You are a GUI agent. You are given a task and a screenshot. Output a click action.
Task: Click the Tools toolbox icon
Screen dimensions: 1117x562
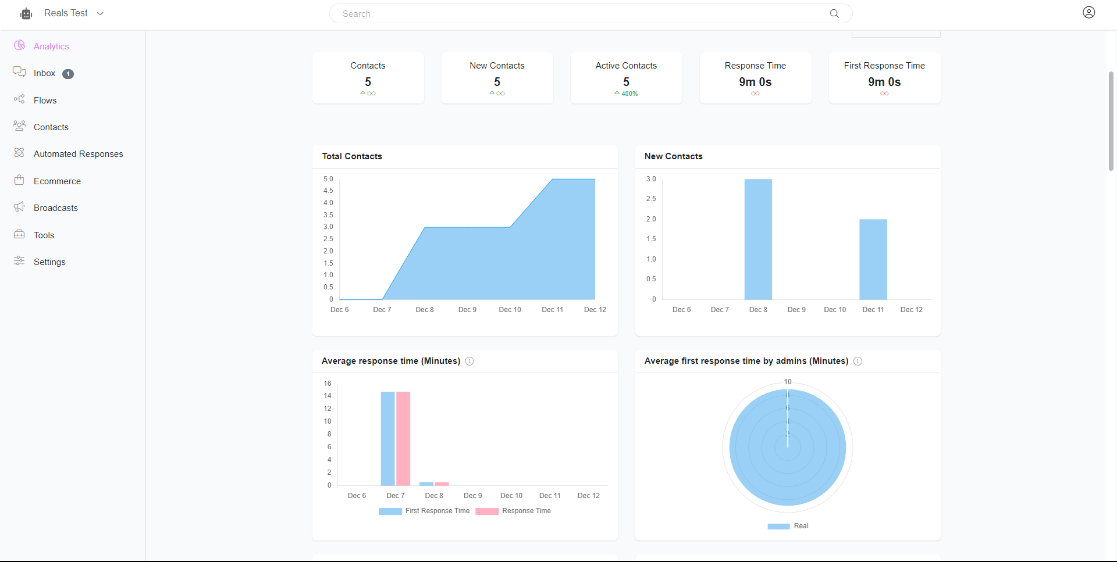[19, 234]
